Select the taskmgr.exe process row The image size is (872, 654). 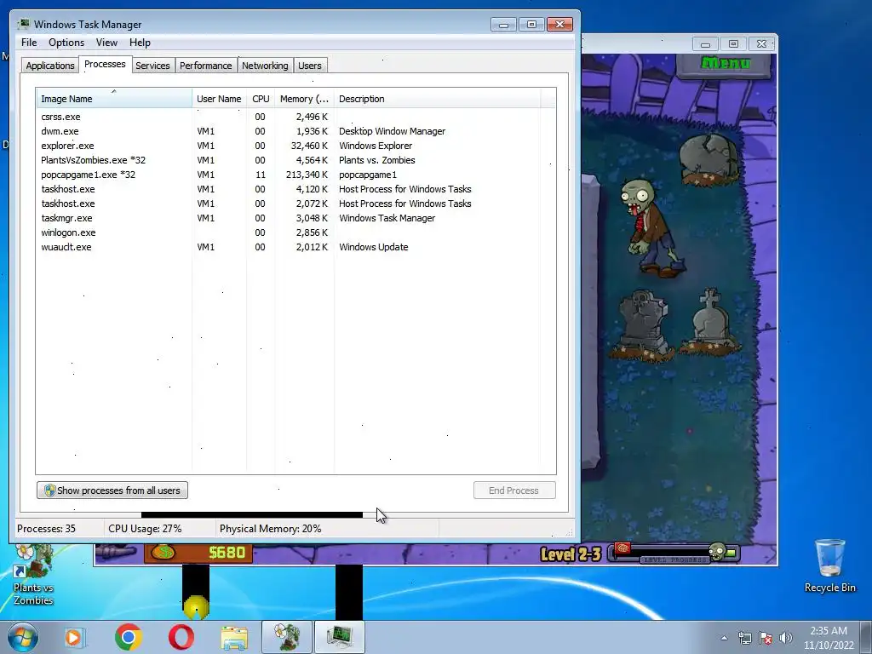pyautogui.click(x=288, y=218)
